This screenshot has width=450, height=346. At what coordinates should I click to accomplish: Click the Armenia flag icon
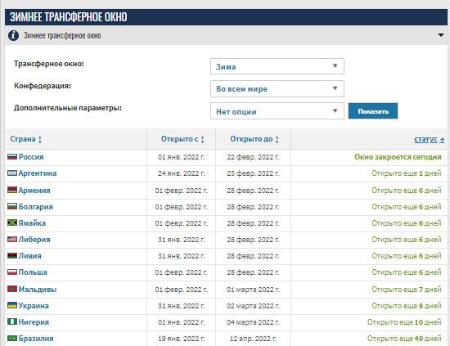coord(12,190)
